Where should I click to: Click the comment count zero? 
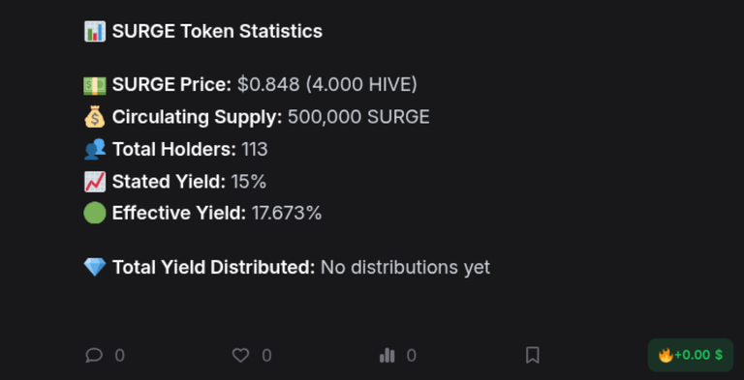(120, 356)
